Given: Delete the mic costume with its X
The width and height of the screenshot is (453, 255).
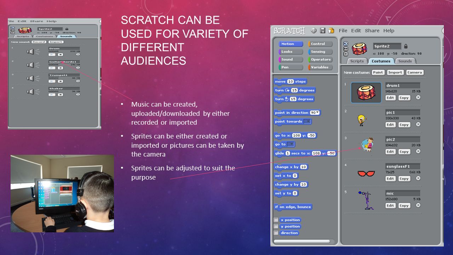Looking at the screenshot, I should click(418, 205).
